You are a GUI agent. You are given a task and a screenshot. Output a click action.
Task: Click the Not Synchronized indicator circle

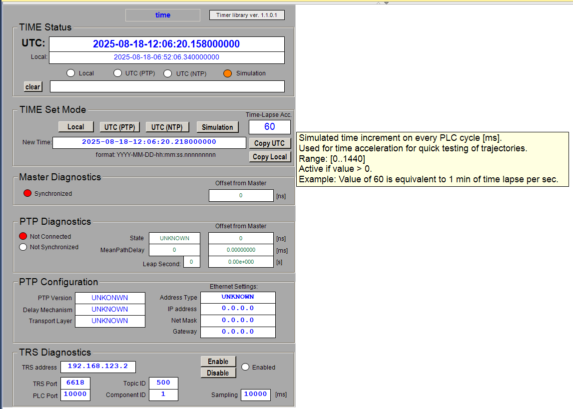coord(23,247)
